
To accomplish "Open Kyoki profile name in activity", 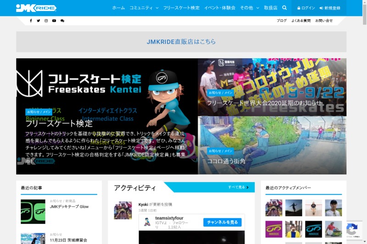I will pos(143,205).
